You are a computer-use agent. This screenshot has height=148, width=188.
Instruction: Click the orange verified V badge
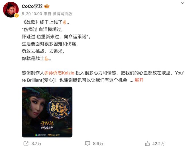coord(17,15)
